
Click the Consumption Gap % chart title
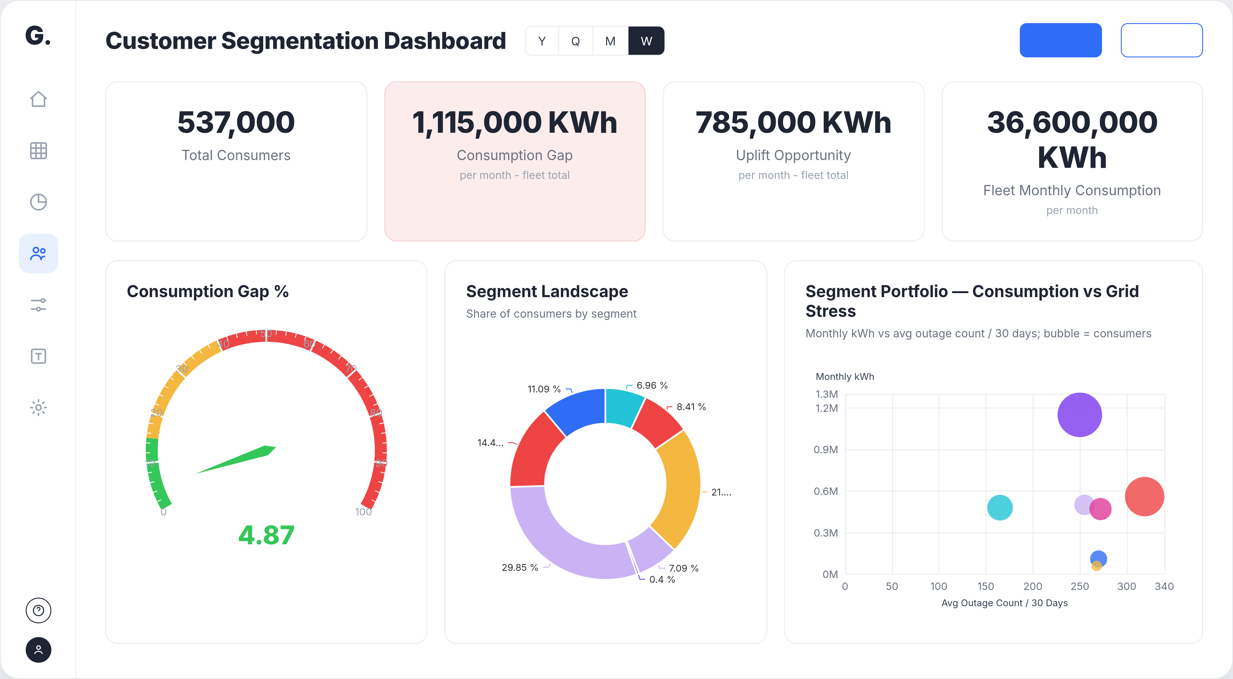208,291
